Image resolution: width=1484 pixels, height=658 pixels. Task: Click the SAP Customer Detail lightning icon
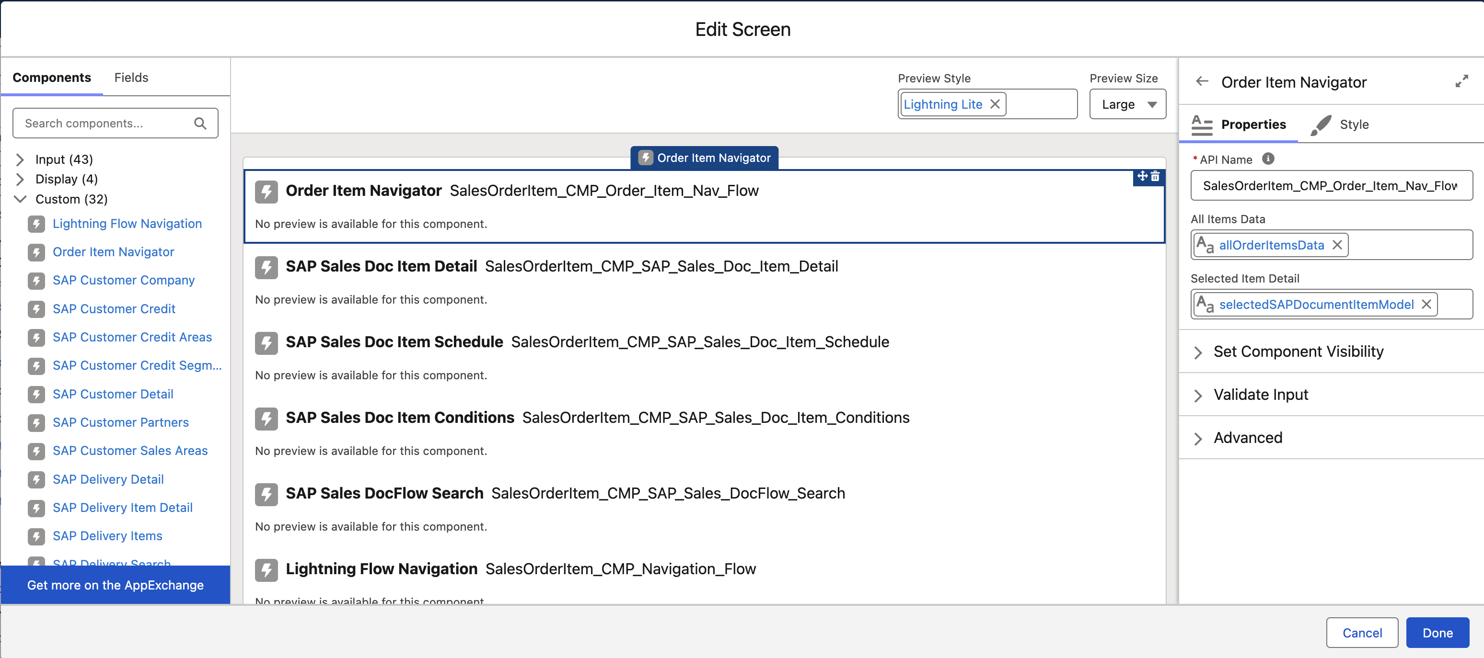pyautogui.click(x=36, y=394)
